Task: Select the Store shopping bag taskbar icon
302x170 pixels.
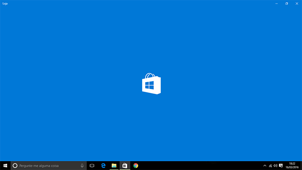Action: 125,166
